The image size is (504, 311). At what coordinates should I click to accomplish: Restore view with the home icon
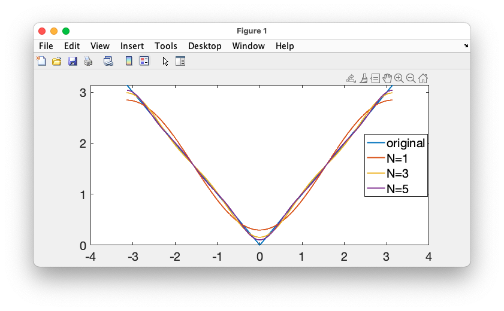point(423,78)
